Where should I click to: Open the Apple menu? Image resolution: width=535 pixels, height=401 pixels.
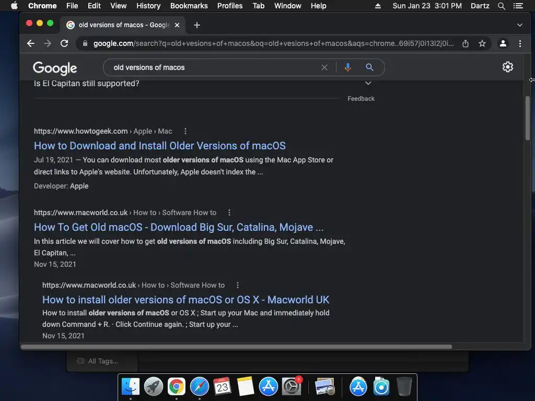click(14, 6)
